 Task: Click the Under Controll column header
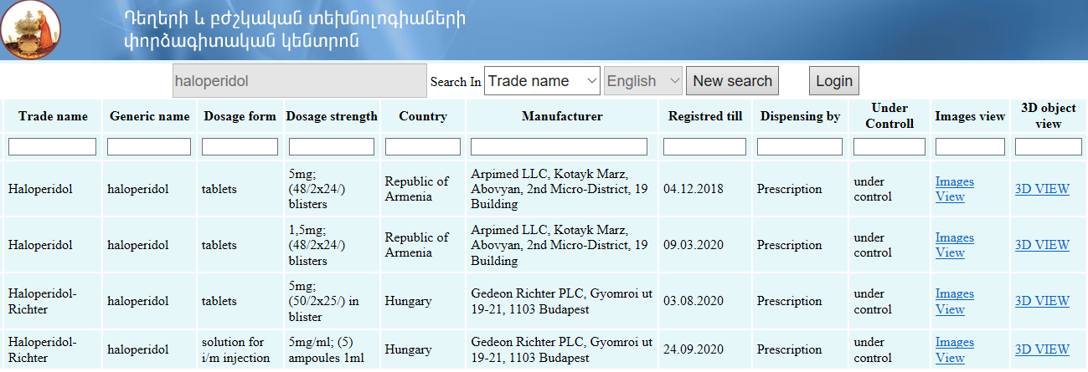pyautogui.click(x=889, y=115)
